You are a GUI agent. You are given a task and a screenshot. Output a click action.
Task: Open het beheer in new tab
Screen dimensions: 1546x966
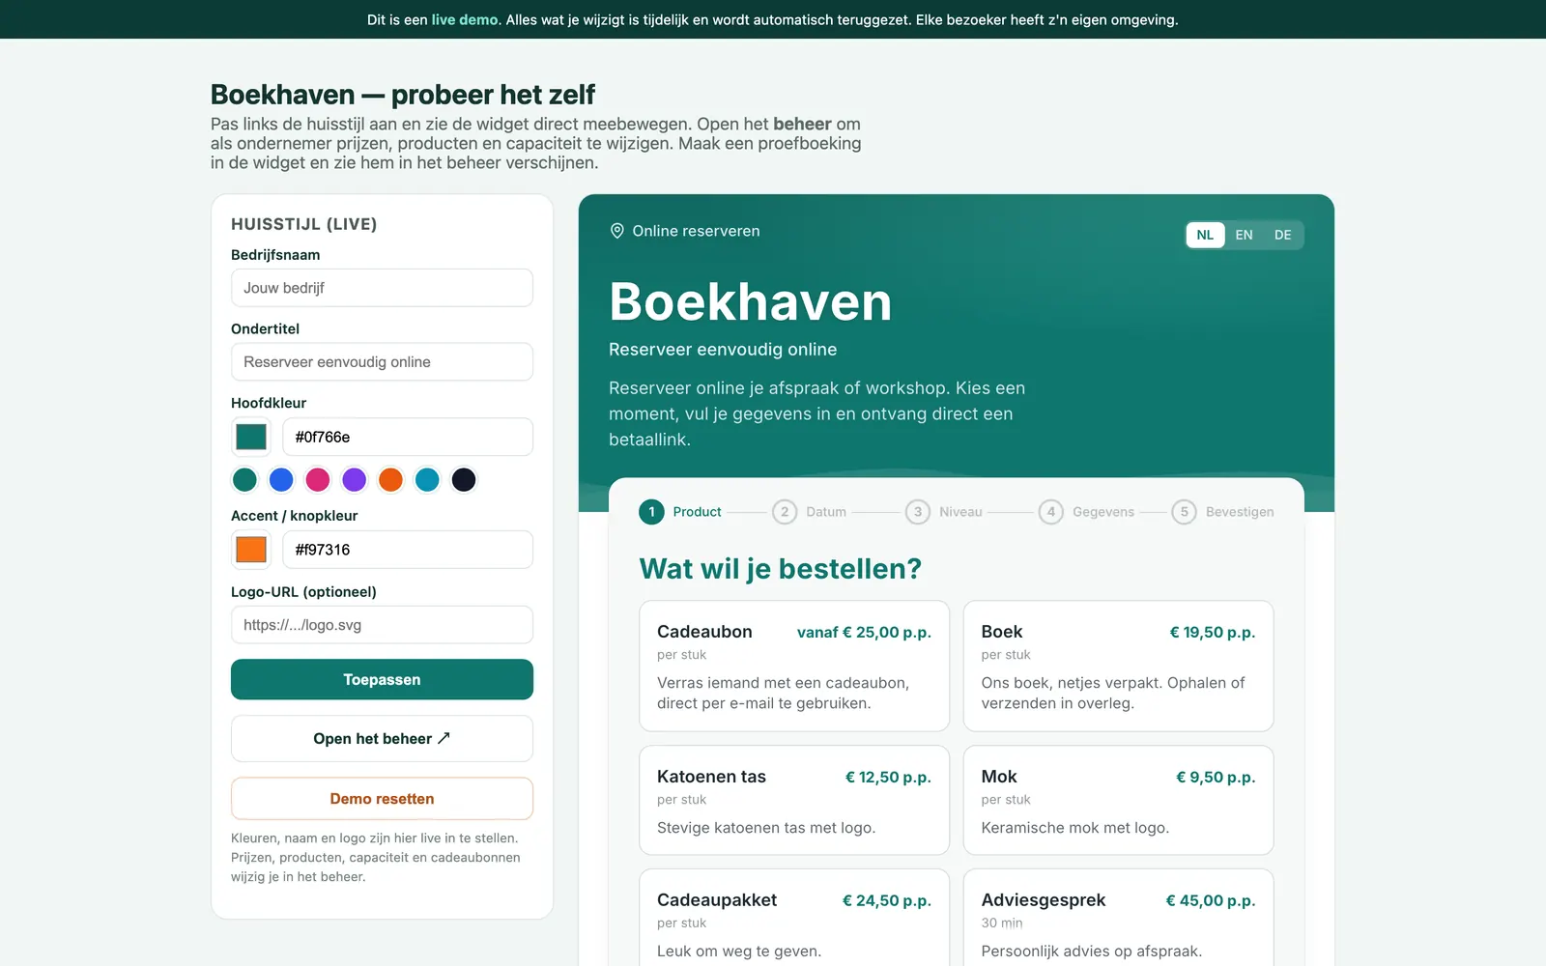coord(382,739)
